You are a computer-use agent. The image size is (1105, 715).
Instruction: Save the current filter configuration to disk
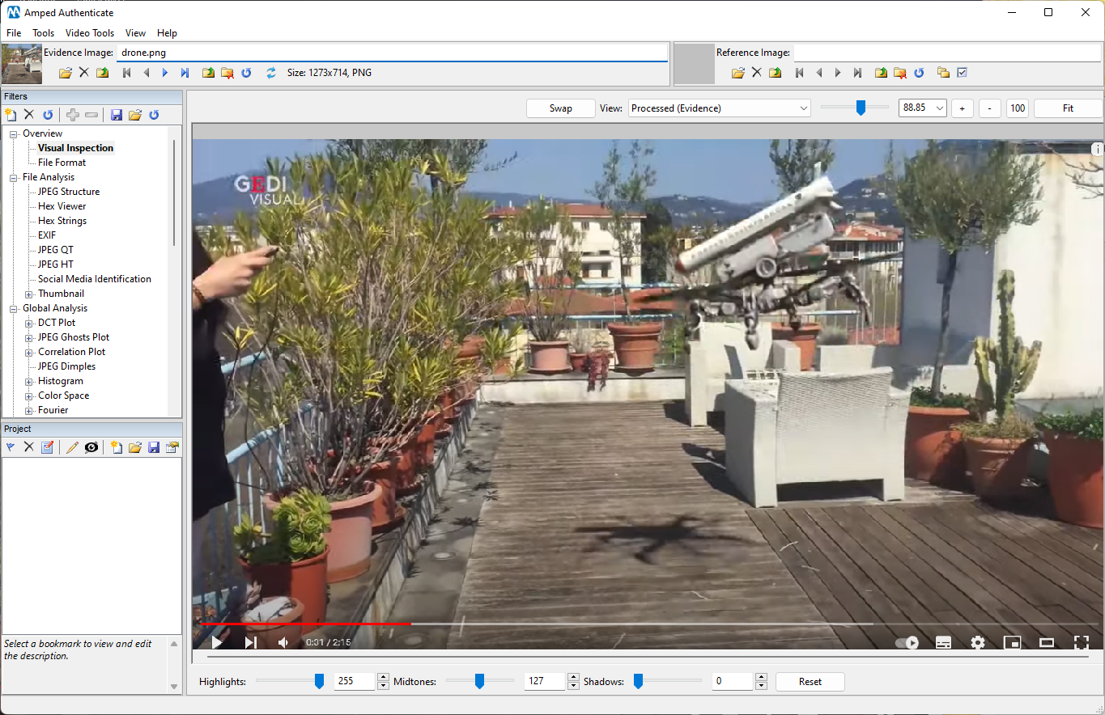(x=116, y=114)
